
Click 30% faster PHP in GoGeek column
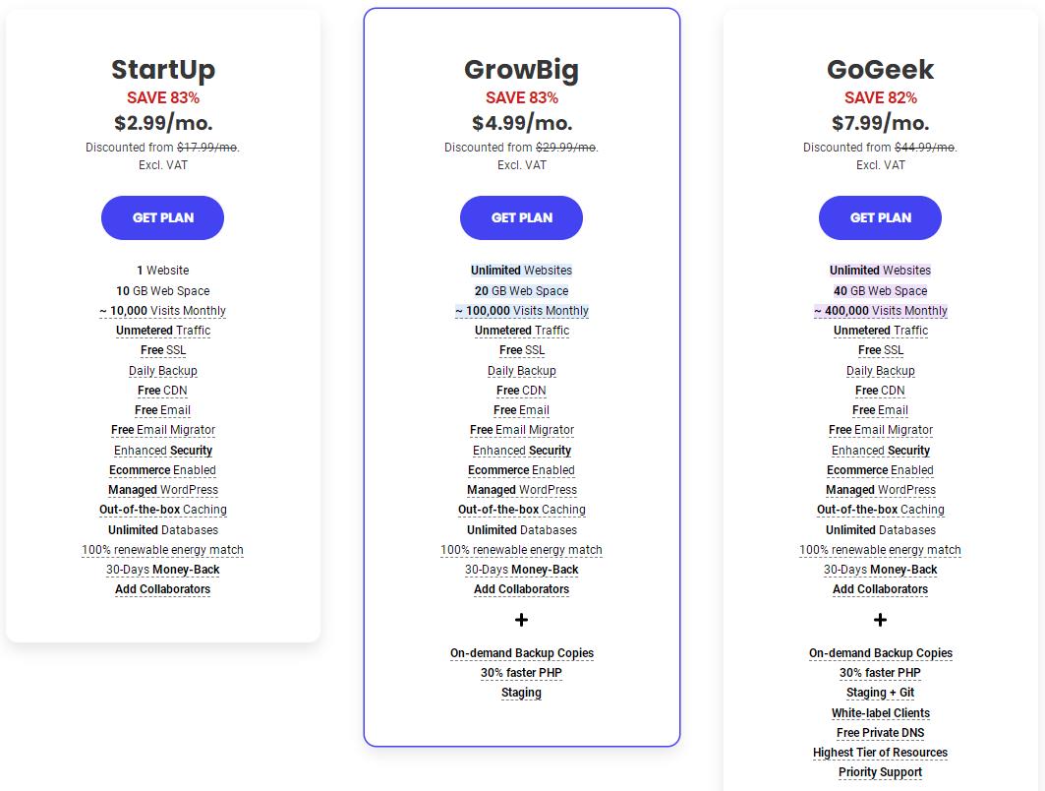point(880,673)
